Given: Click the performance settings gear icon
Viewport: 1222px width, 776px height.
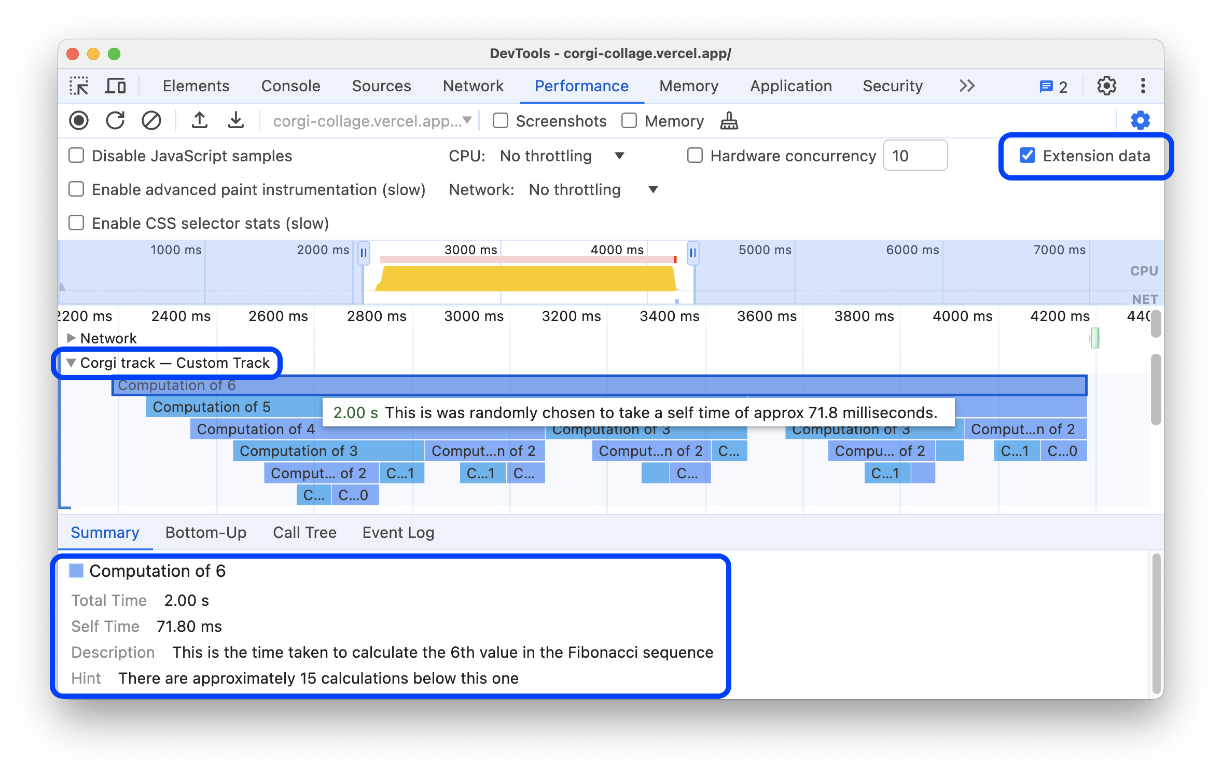Looking at the screenshot, I should [x=1140, y=120].
